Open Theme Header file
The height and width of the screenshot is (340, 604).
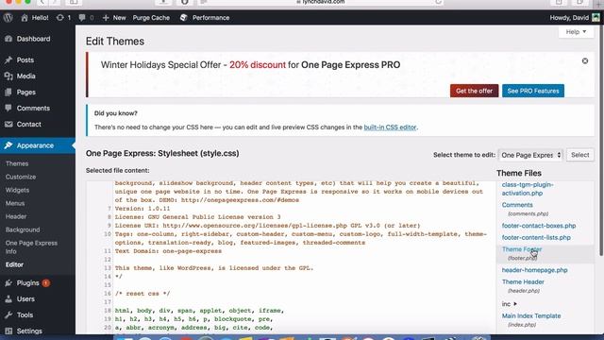tap(523, 281)
